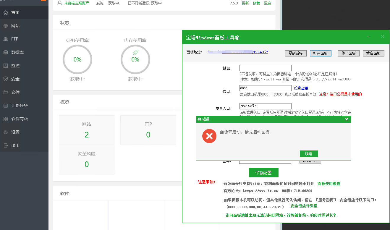
Task: Minimize the 宝塔Windows面板工具箱 window
Action: pyautogui.click(x=368, y=37)
